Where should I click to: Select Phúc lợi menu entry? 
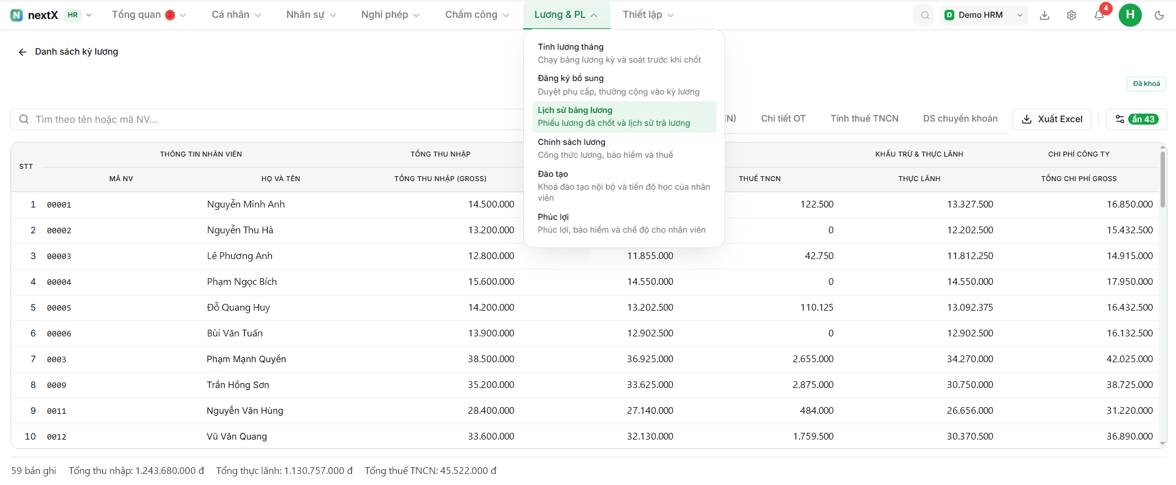[x=624, y=223]
